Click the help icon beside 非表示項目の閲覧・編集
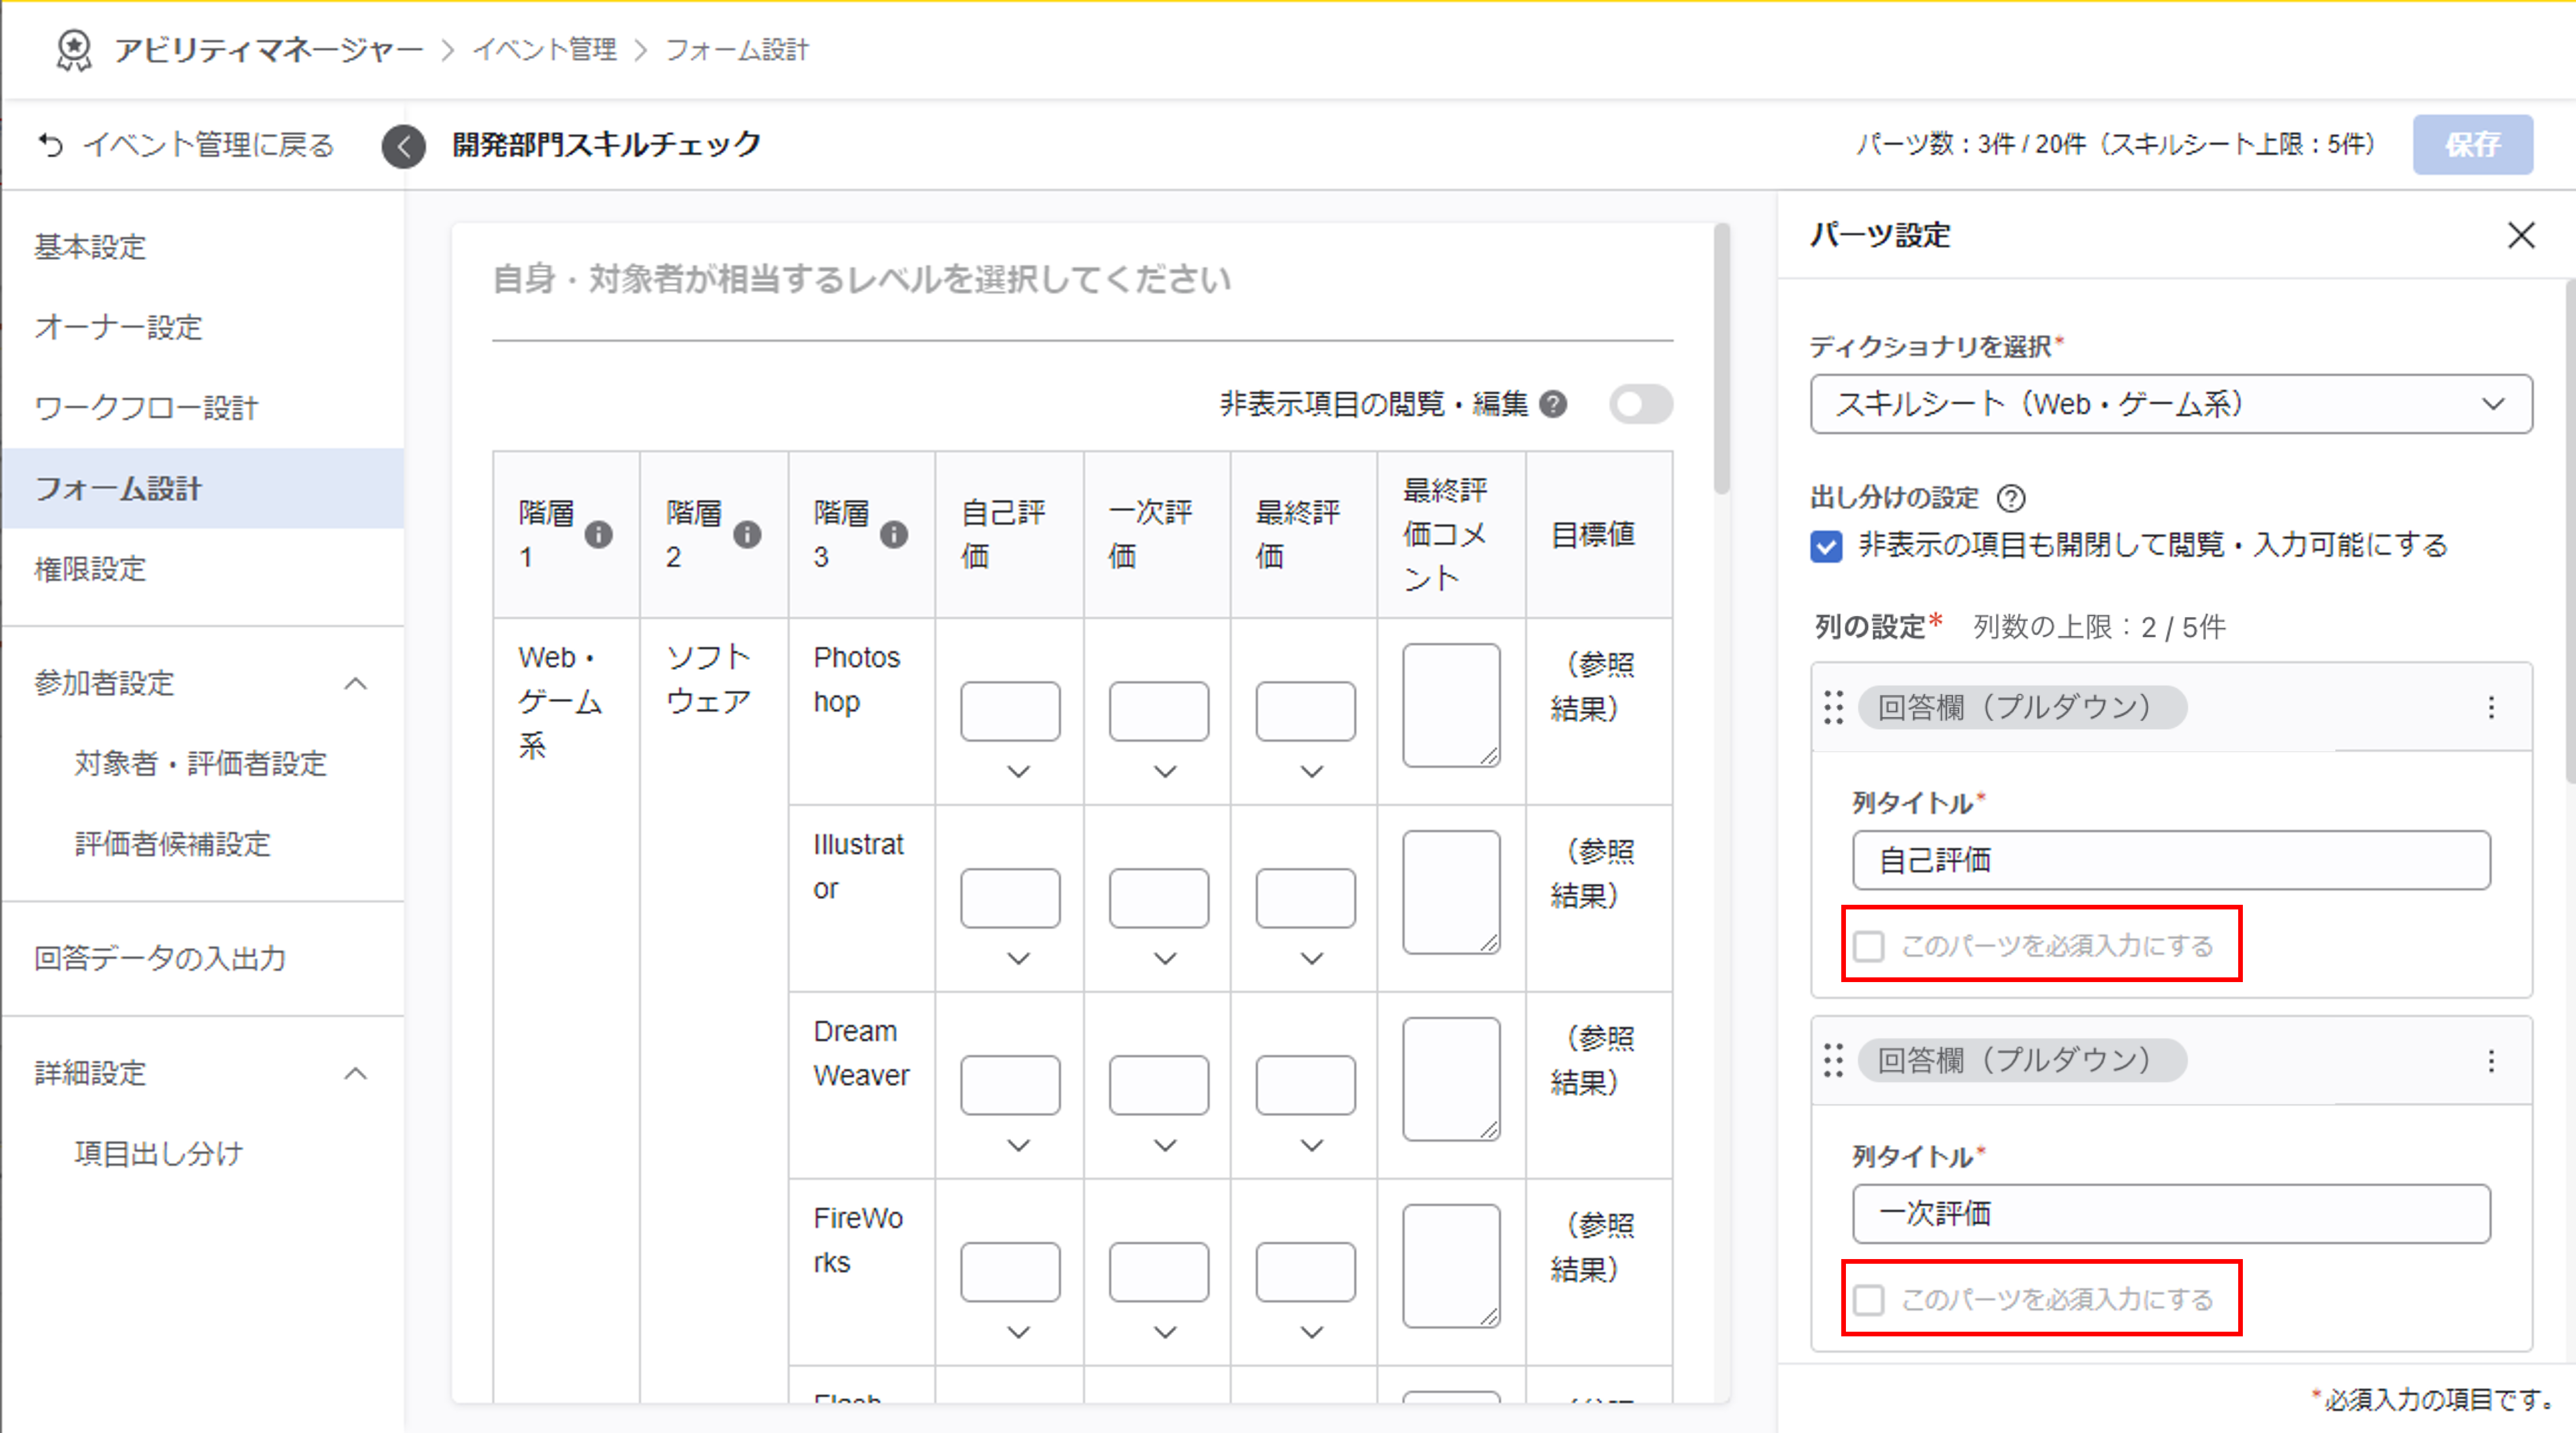2576x1433 pixels. coord(1553,404)
